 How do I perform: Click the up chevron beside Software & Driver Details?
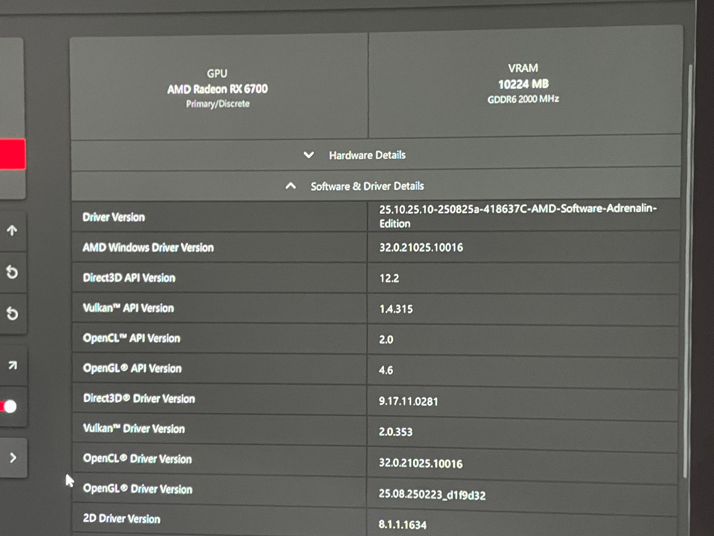[x=291, y=186]
